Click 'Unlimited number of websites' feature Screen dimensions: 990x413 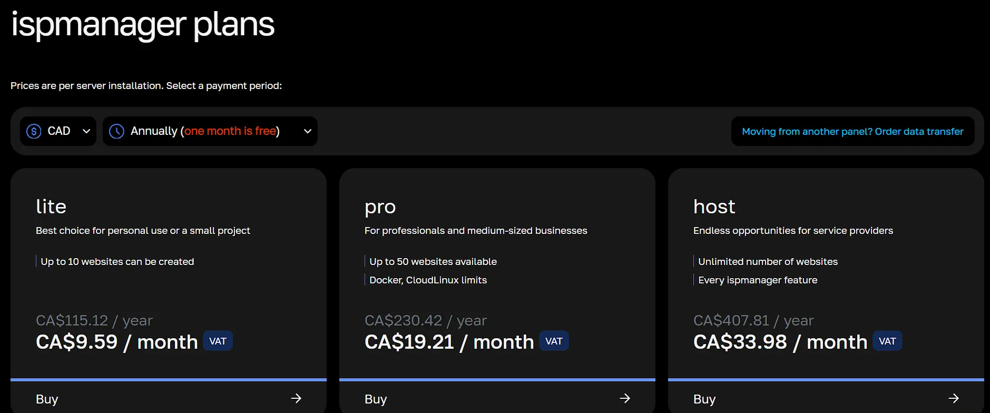pyautogui.click(x=768, y=262)
